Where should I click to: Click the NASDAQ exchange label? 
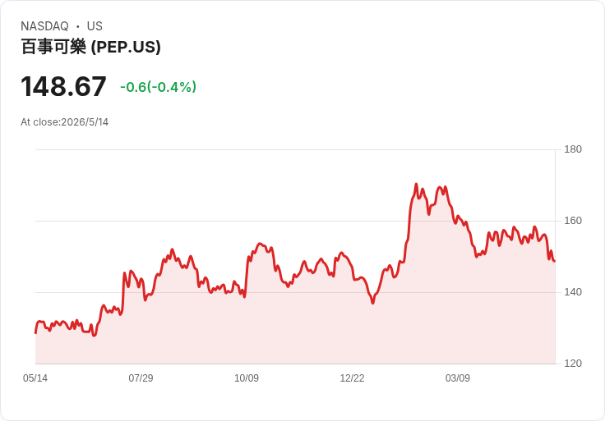tap(44, 26)
